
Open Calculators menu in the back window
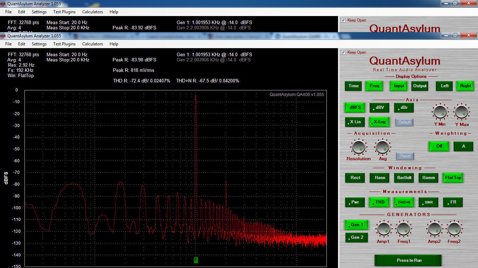tap(93, 12)
